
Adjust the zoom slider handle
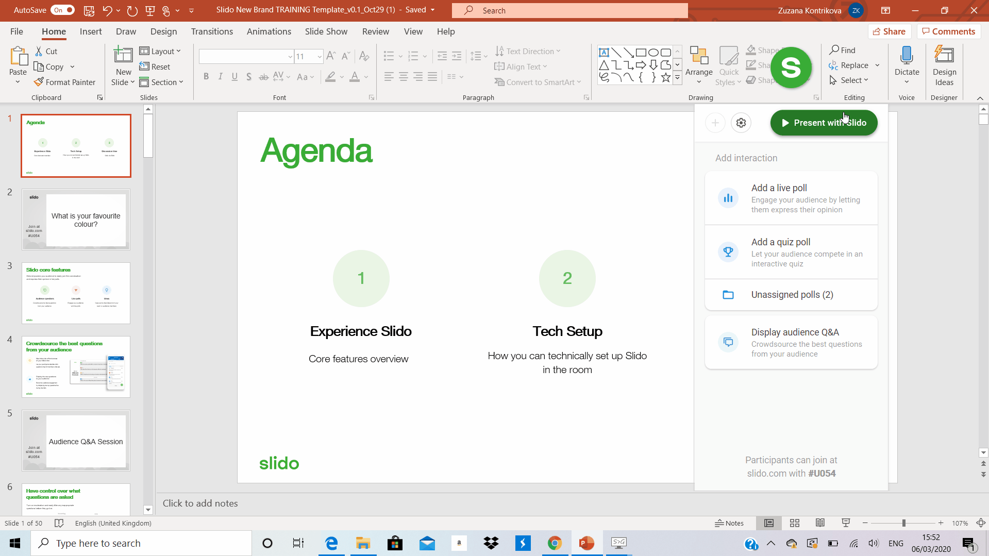[903, 523]
